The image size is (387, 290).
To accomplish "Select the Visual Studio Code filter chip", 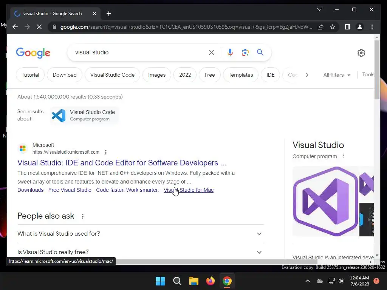I will (112, 75).
